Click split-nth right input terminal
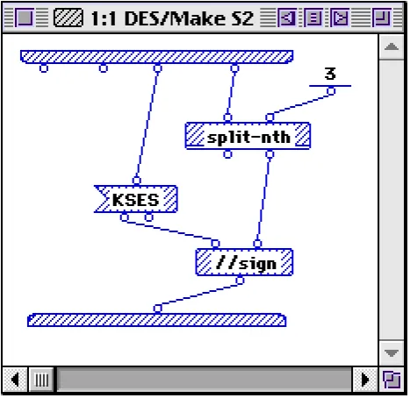Viewport: 410px width, 398px height. (x=270, y=117)
